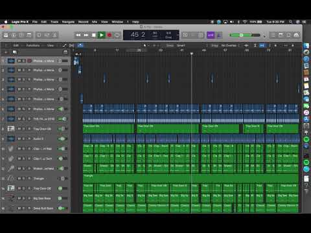
Task: Open the Loop Browser button
Action: pyautogui.click(x=289, y=35)
